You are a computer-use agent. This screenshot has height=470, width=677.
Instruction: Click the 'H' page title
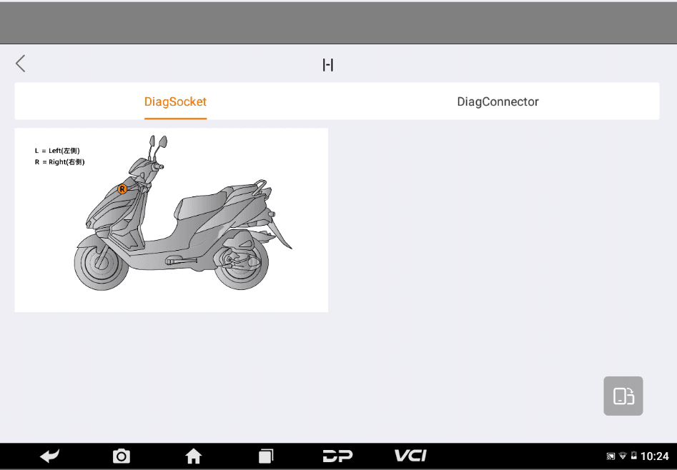click(328, 65)
